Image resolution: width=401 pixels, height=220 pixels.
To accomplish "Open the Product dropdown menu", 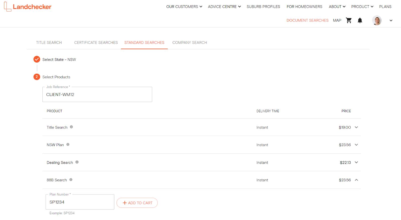I will pyautogui.click(x=362, y=7).
